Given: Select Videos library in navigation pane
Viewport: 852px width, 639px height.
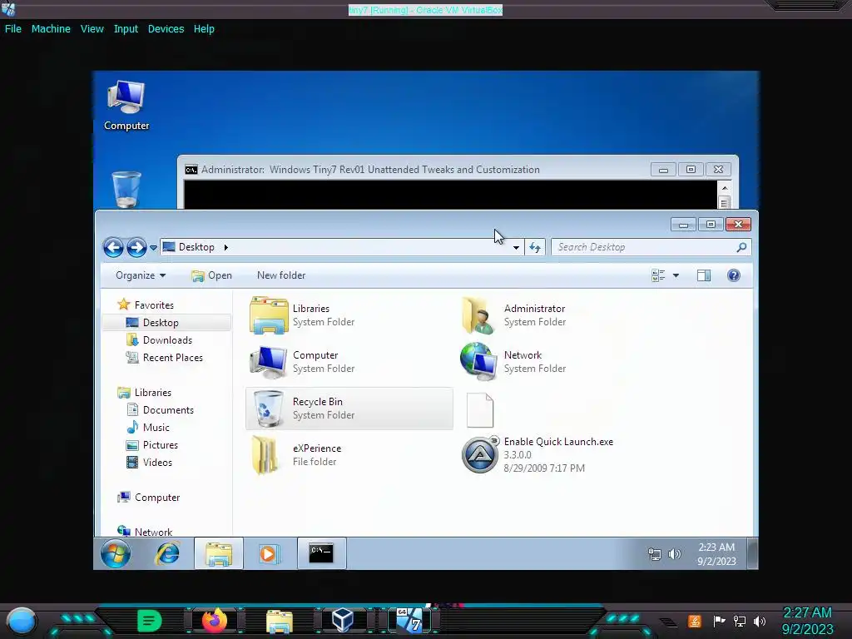Looking at the screenshot, I should coord(149,462).
